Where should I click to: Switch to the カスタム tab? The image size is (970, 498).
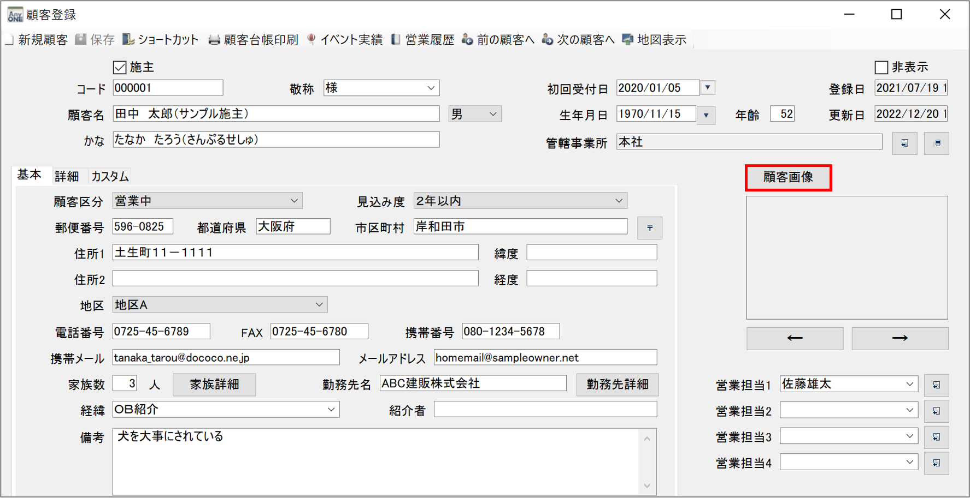click(110, 176)
